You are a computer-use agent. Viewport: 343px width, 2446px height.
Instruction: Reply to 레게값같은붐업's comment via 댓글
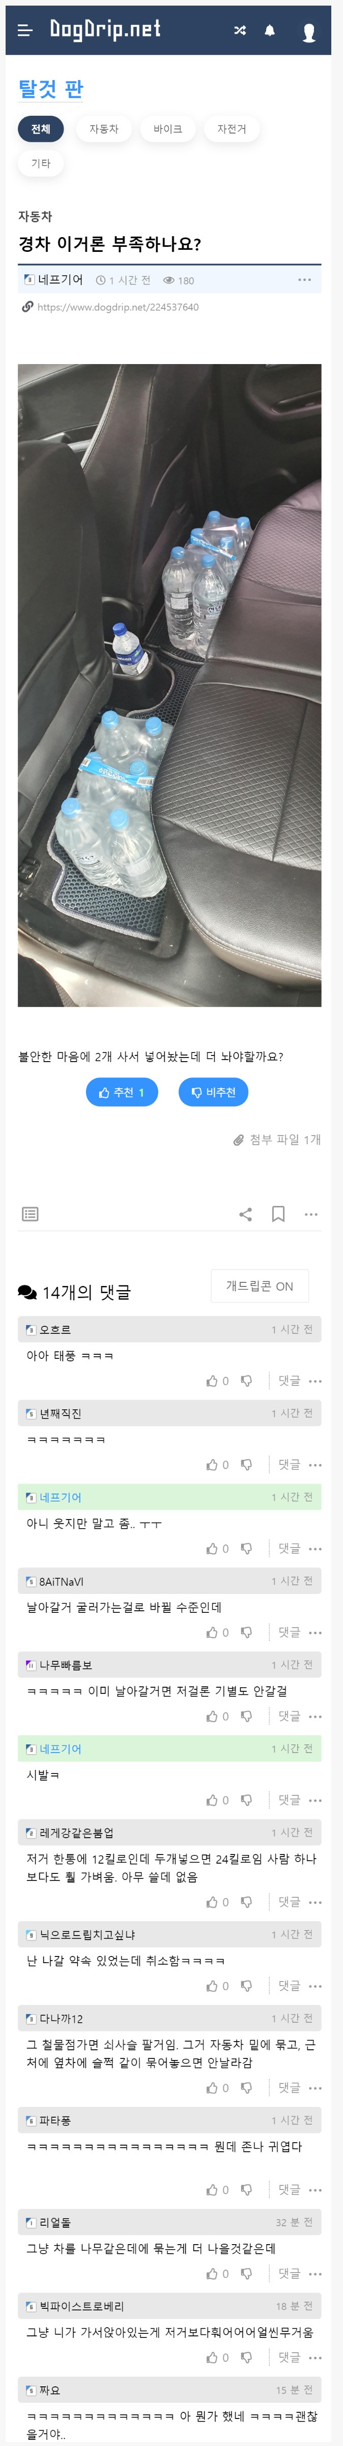tap(289, 1902)
